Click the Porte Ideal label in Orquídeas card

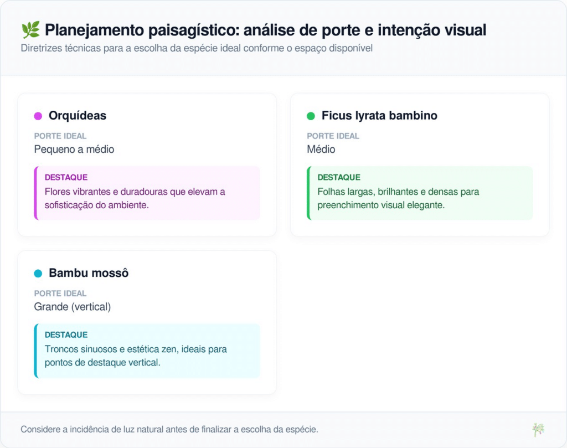coord(60,136)
